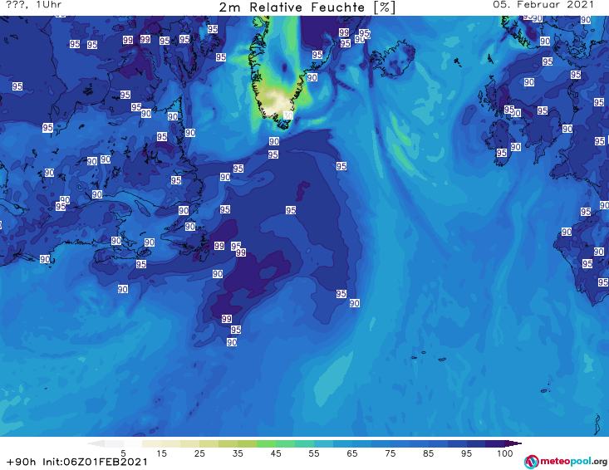Viewport: 609px width, 470px height.
Task: Click the legend value '85'
Action: pyautogui.click(x=428, y=453)
